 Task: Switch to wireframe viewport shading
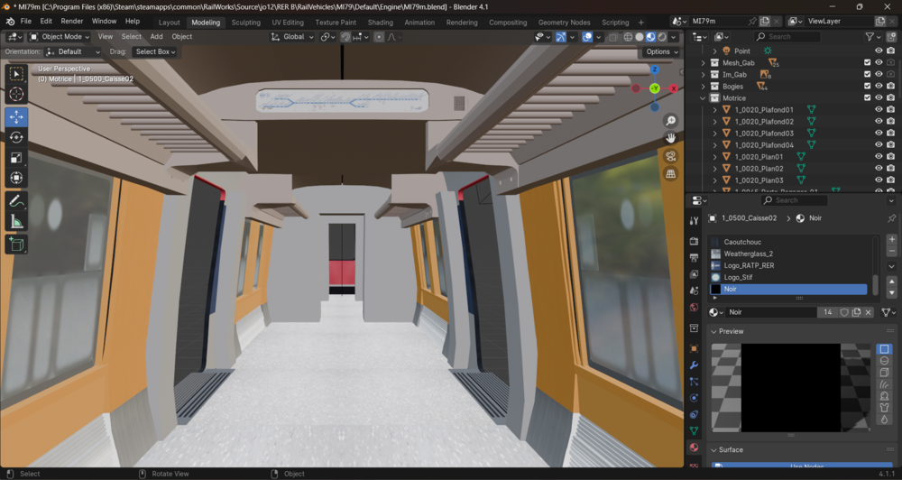(628, 37)
